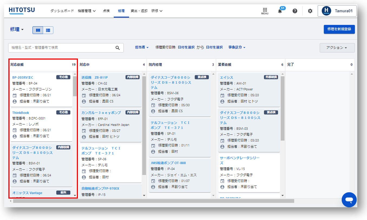
Task: Click 管理番号:SP-06 text
Action: [x=94, y=159]
